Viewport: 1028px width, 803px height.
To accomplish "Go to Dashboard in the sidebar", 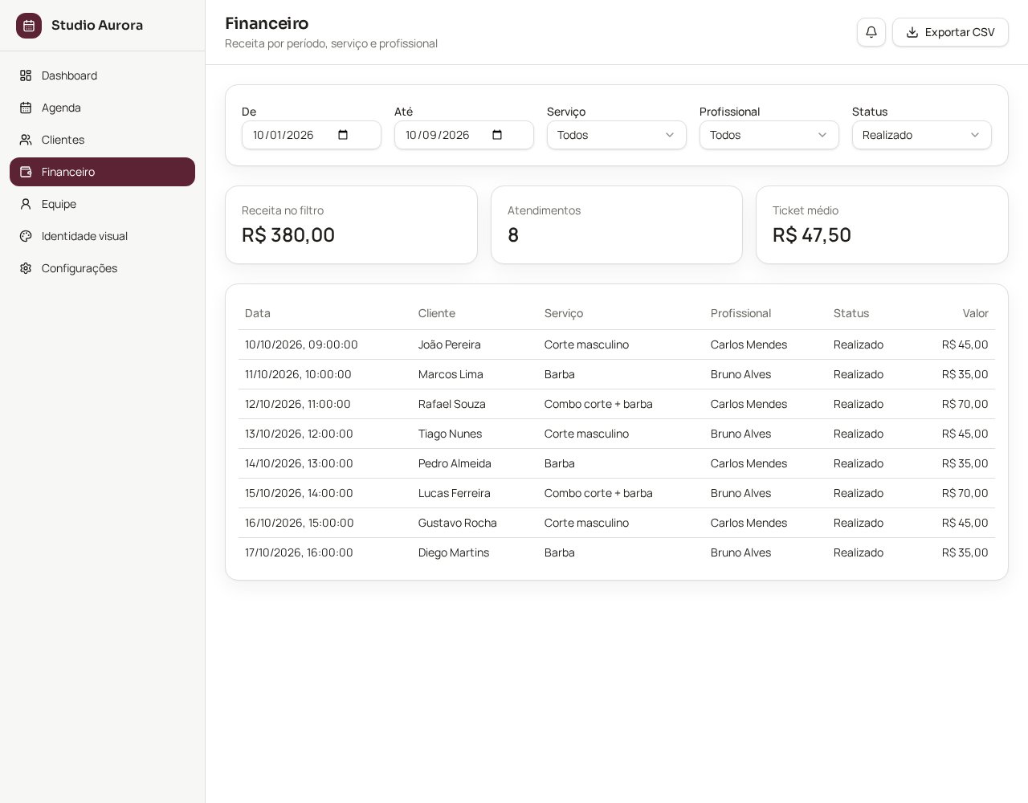I will [x=102, y=75].
